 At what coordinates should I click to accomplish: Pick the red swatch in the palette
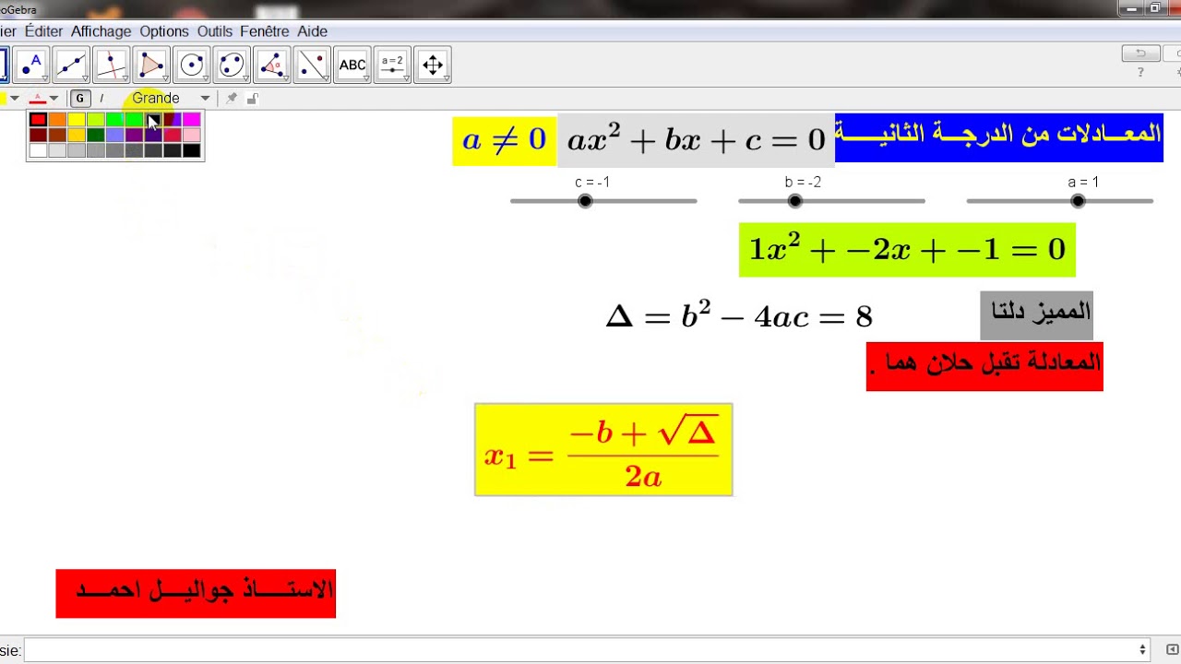(x=38, y=119)
